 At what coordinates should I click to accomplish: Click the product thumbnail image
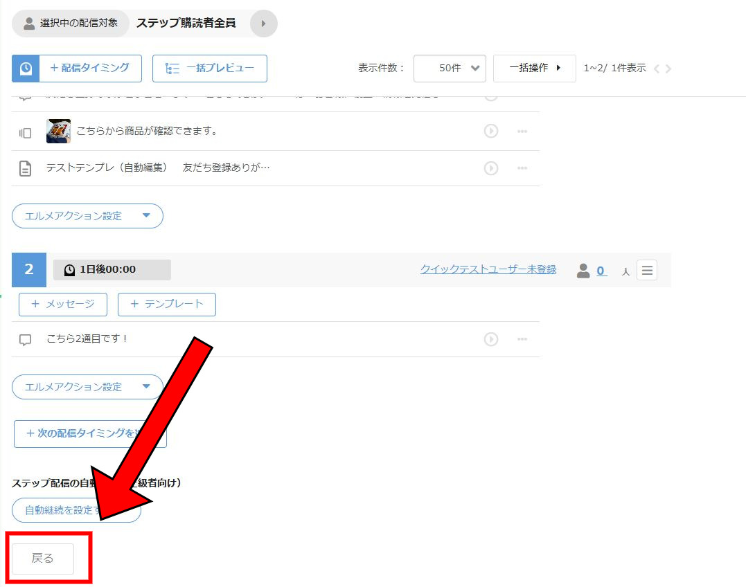click(x=58, y=131)
